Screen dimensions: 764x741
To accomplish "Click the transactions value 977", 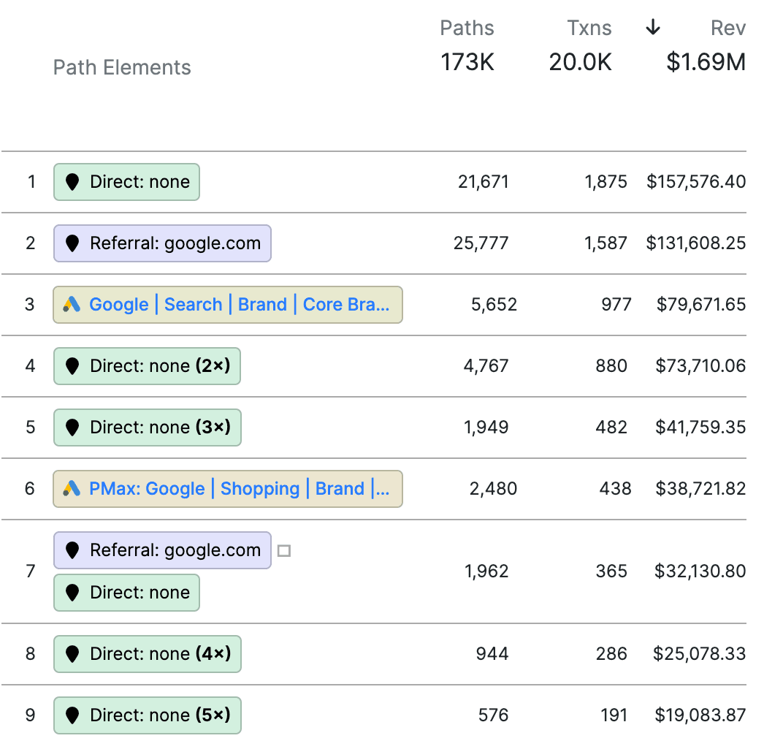I will pyautogui.click(x=616, y=305).
